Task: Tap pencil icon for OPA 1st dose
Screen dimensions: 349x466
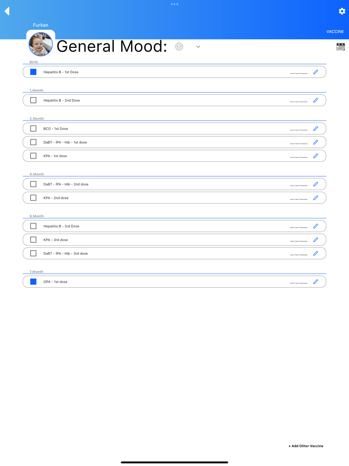Action: point(315,282)
